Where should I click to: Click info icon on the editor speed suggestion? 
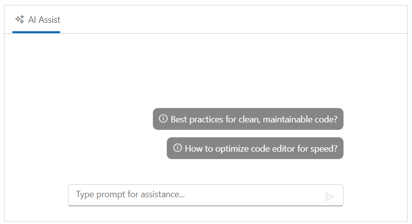pos(177,148)
